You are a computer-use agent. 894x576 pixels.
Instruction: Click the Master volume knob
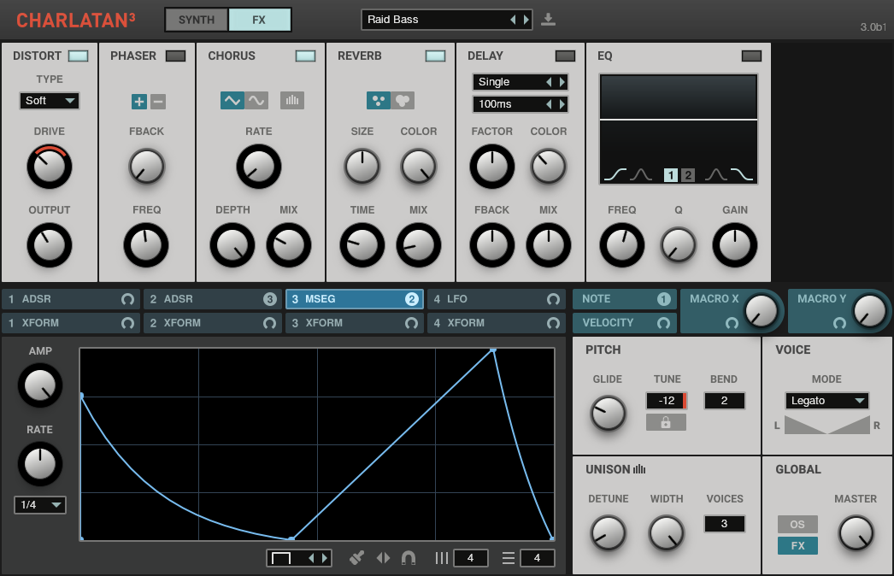(x=856, y=532)
